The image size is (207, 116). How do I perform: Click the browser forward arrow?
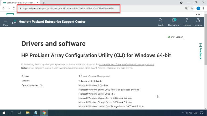[x=9, y=8]
